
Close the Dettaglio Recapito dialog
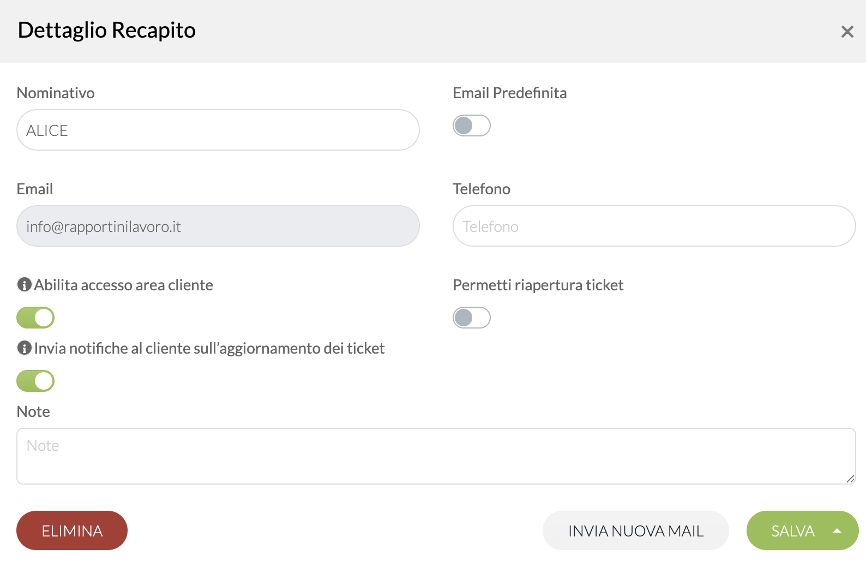coord(847,32)
